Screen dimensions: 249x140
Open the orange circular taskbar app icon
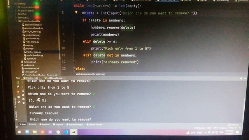[x=42, y=132]
